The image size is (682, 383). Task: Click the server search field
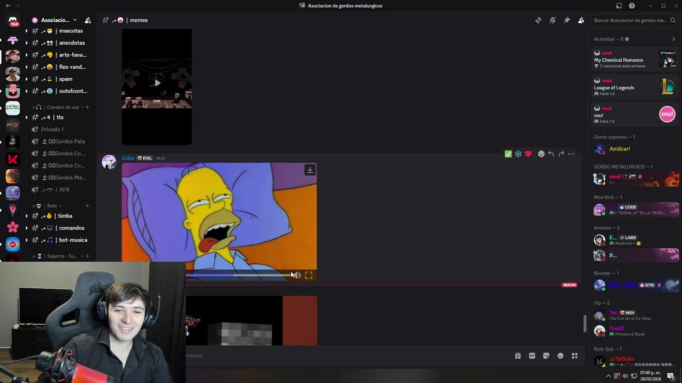[x=634, y=20]
